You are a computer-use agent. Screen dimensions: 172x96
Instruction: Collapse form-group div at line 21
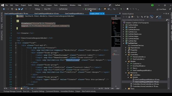[x=16, y=65]
